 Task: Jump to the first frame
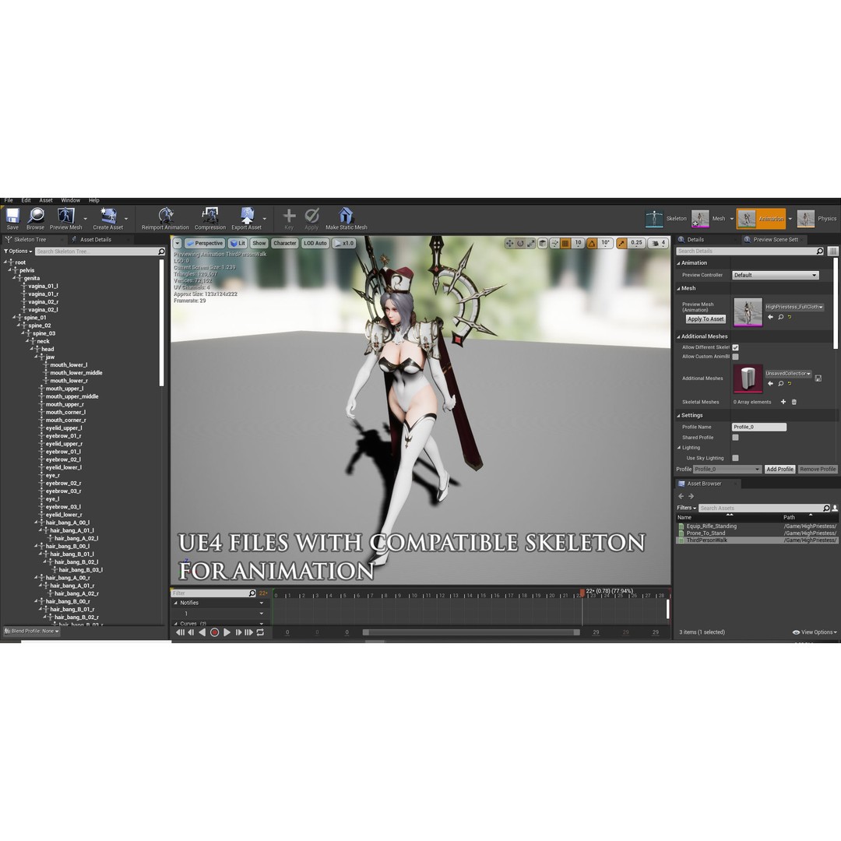click(180, 632)
